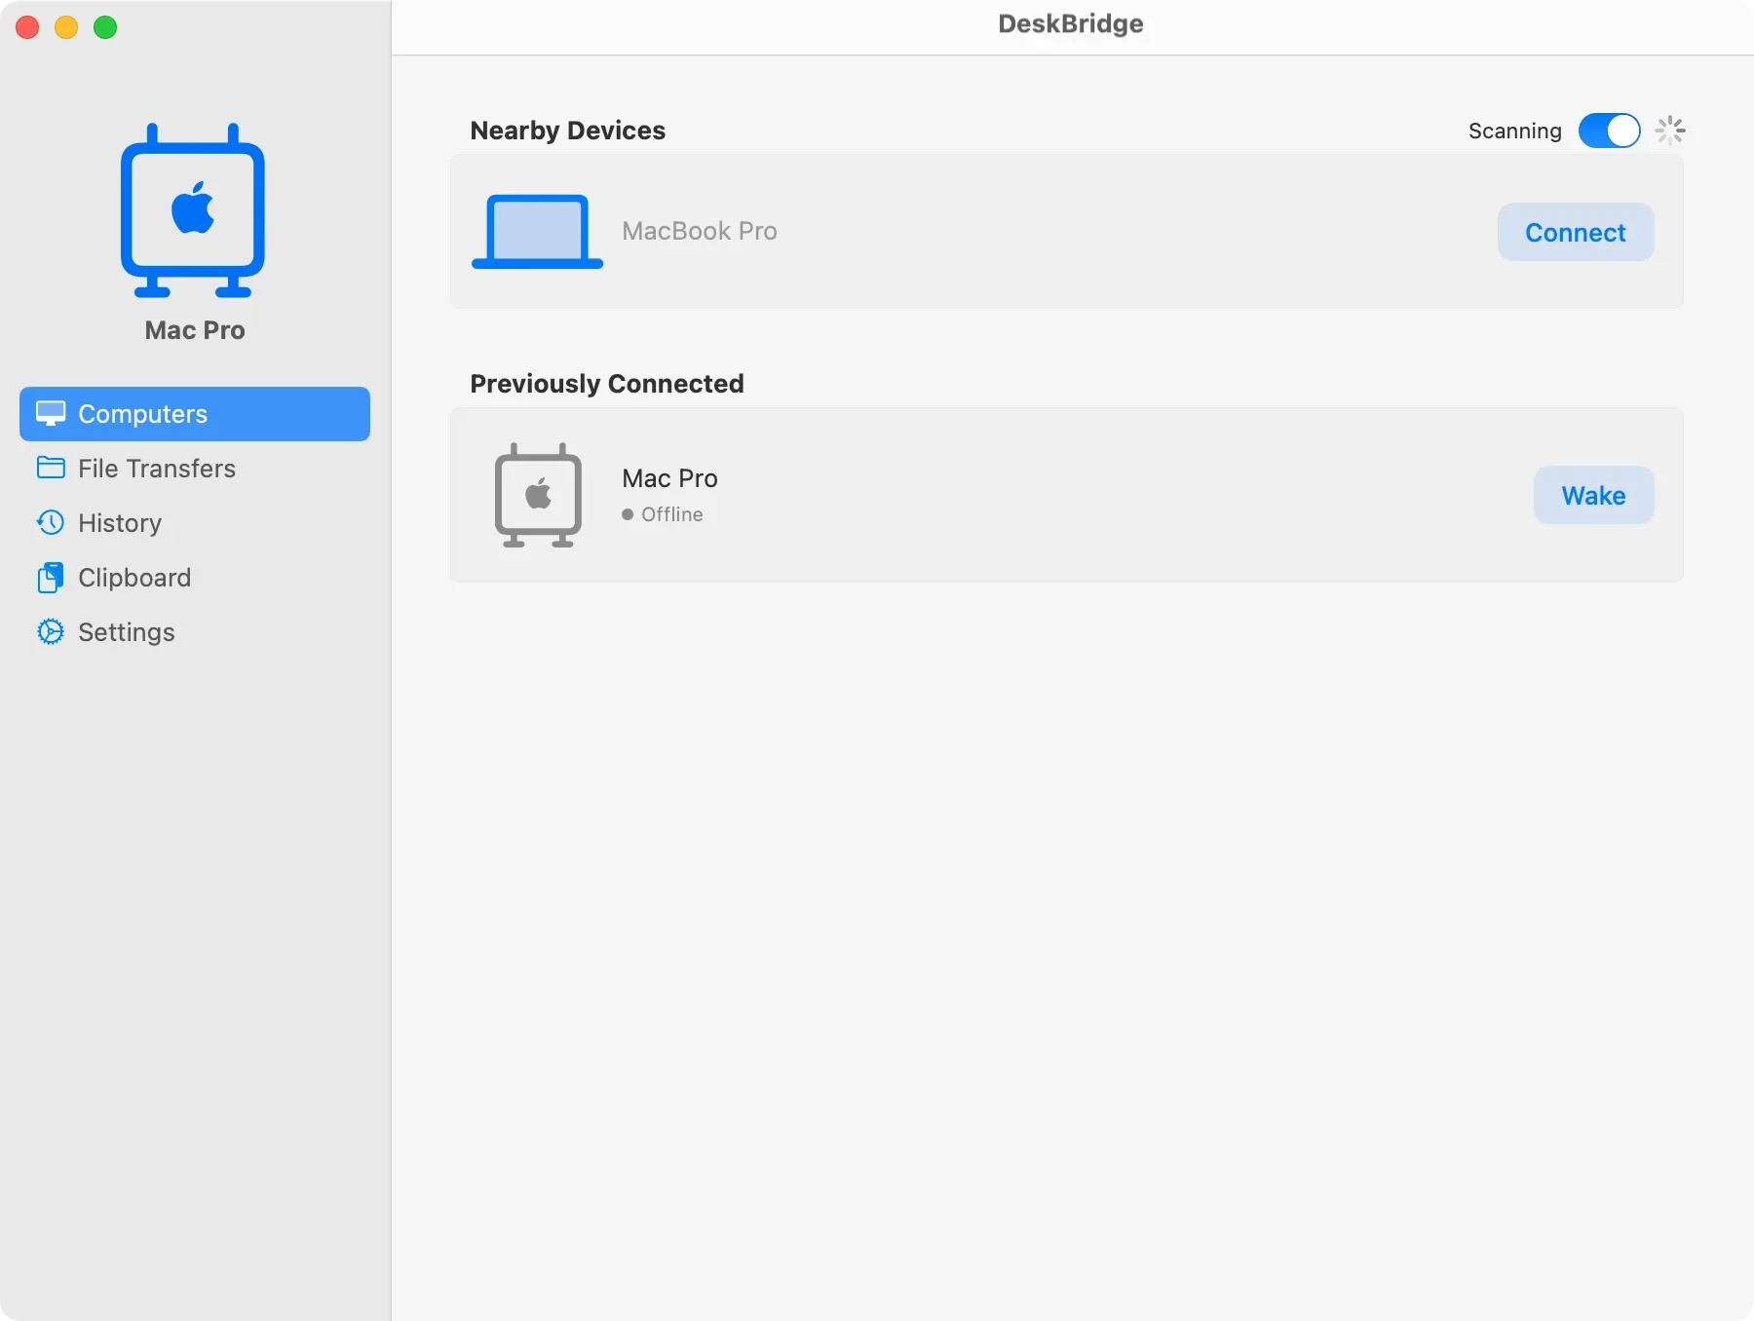The height and width of the screenshot is (1321, 1754).
Task: Maximize the window with green button
Action: coord(105,27)
